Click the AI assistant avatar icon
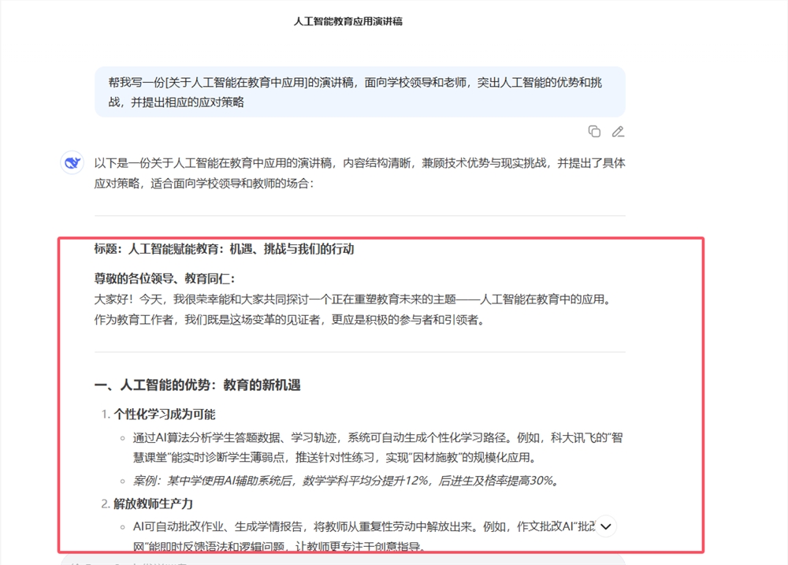Image resolution: width=788 pixels, height=565 pixels. 72,162
